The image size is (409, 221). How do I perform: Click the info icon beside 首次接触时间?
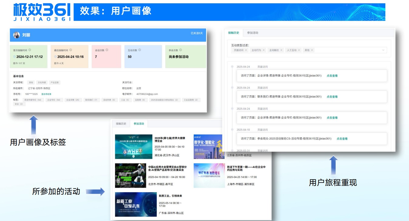(x=30, y=50)
